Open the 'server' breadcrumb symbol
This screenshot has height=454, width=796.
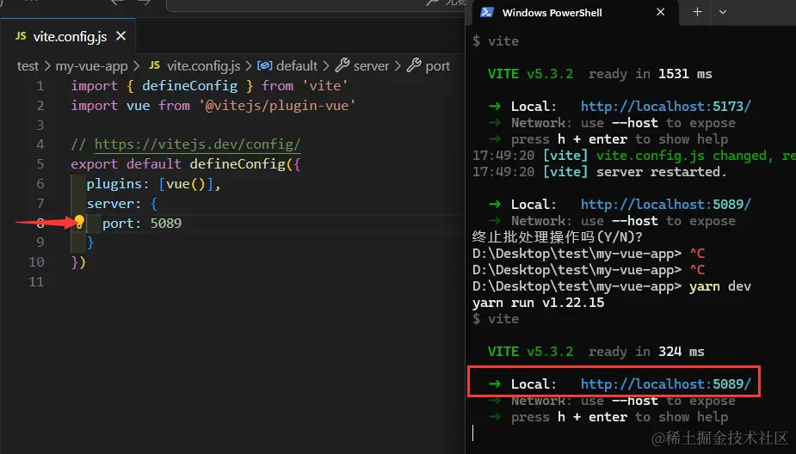(x=371, y=66)
